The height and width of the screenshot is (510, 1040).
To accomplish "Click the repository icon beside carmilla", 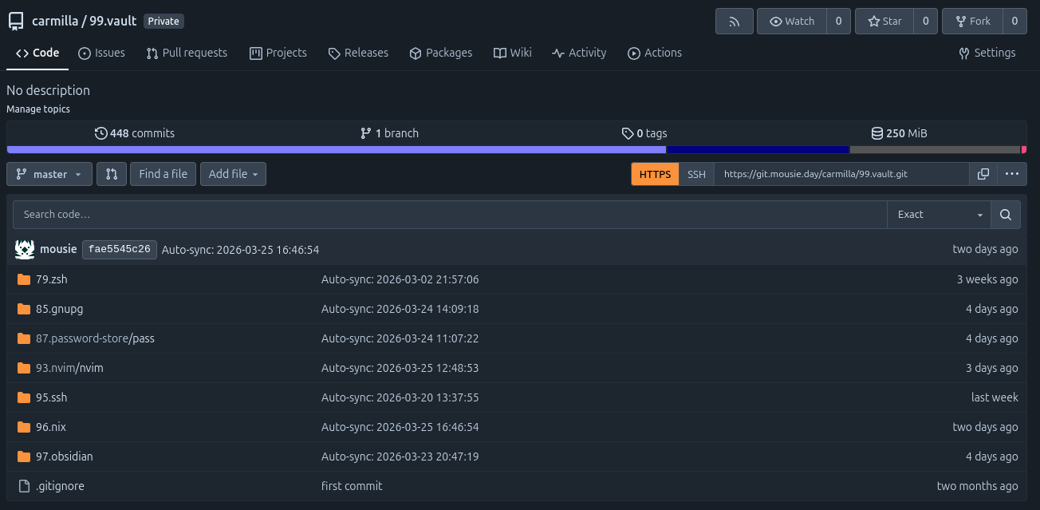I will 16,22.
